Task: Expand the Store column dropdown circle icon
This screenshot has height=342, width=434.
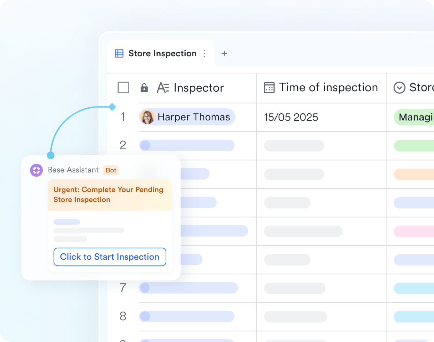Action: 399,88
